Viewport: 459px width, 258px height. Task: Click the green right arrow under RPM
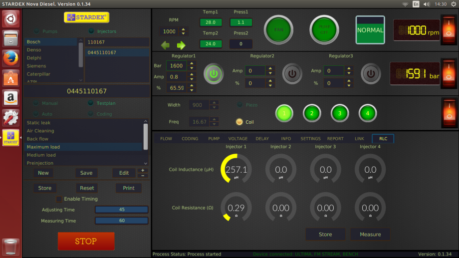(181, 45)
